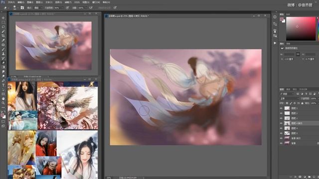Filter layers by pixel layer icon
Screen dimensions: 319x179
tap(298, 94)
